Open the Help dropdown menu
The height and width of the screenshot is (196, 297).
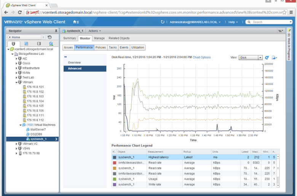coord(233,22)
